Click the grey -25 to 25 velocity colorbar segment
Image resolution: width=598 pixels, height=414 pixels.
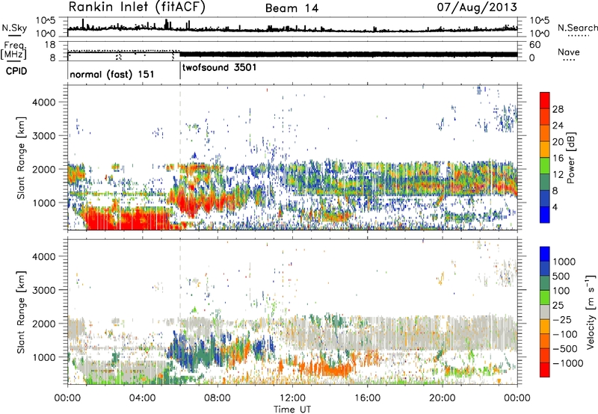tap(545, 312)
